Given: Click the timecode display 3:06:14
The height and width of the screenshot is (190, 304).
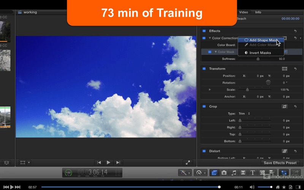Looking at the screenshot, I should point(92,172).
